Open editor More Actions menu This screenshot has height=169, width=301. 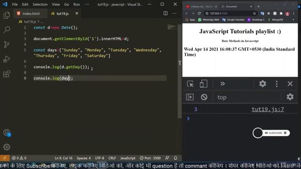coord(174,13)
